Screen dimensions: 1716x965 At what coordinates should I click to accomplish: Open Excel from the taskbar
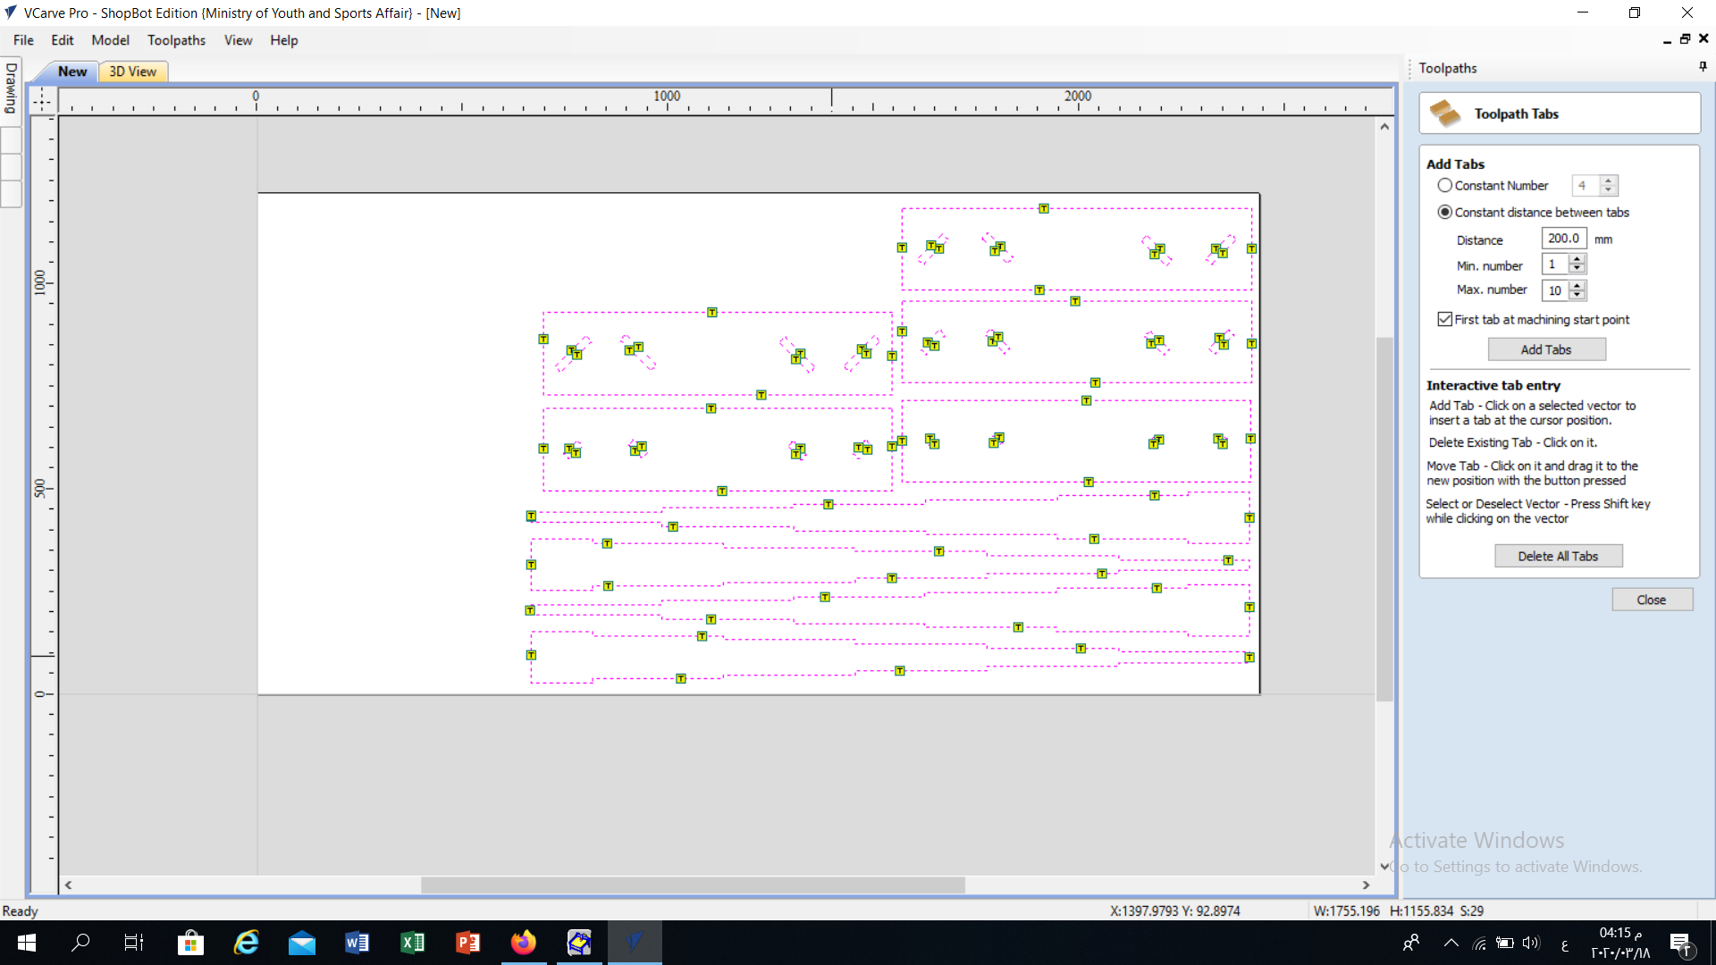pos(413,943)
